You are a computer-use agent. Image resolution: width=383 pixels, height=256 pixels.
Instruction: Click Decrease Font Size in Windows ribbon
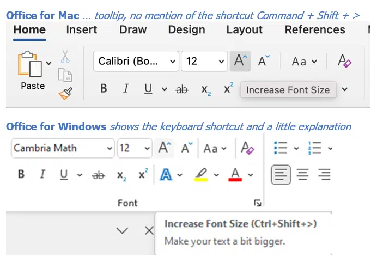pyautogui.click(x=187, y=148)
